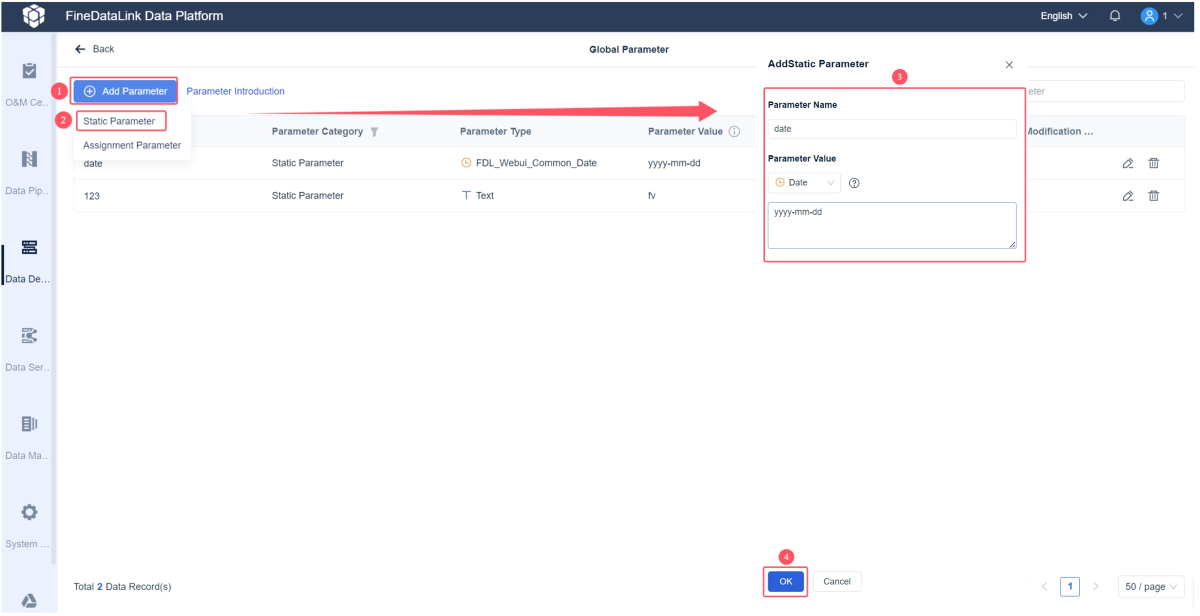Screen dimensions: 1200x616
Task: Go to the next page arrow
Action: coord(1096,586)
